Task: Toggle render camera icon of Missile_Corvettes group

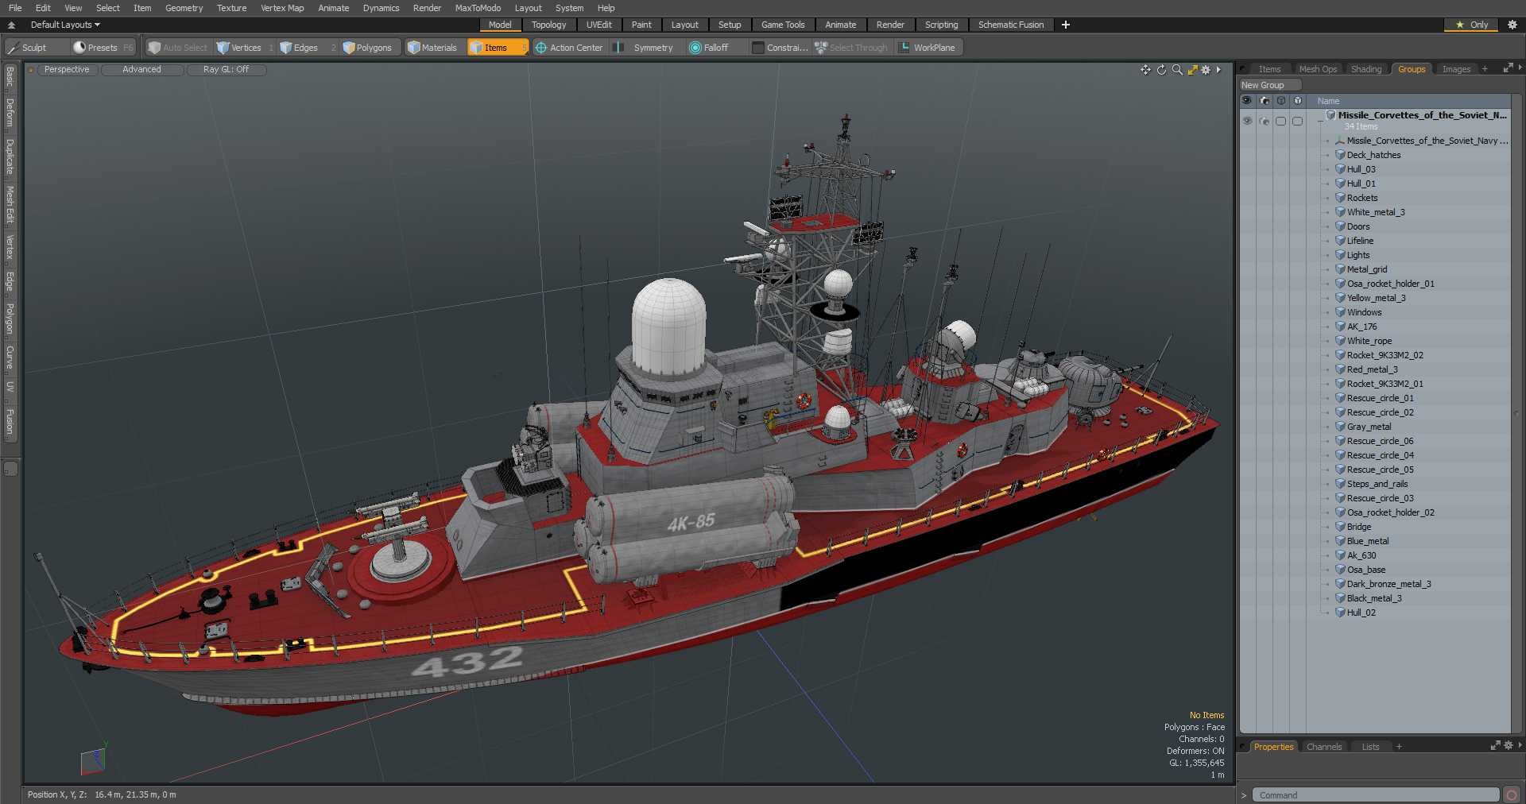Action: click(1264, 121)
